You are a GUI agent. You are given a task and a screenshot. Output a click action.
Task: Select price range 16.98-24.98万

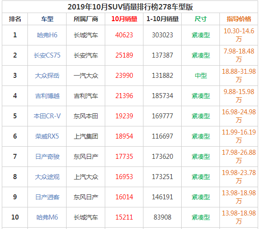click(239, 116)
